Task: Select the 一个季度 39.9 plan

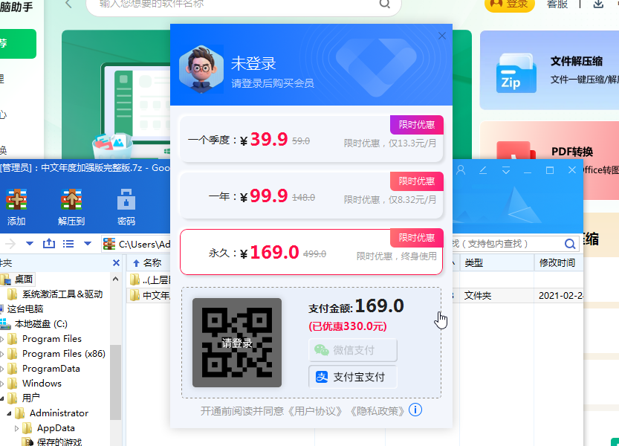Action: click(311, 140)
